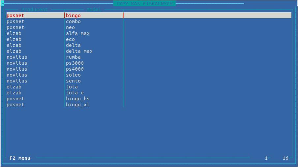Select the neo model row
Image resolution: width=298 pixels, height=167 pixels.
pyautogui.click(x=149, y=27)
